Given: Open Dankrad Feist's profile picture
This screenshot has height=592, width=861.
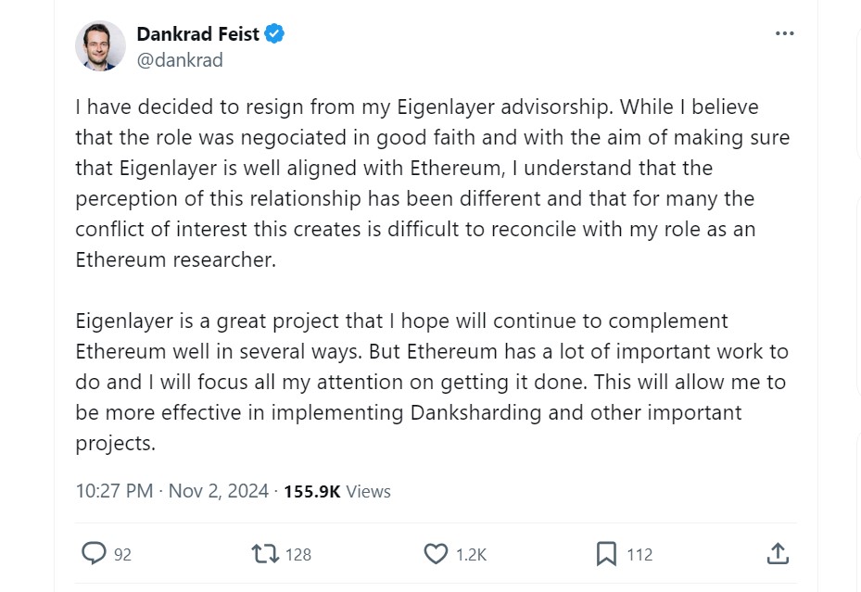Looking at the screenshot, I should [100, 45].
